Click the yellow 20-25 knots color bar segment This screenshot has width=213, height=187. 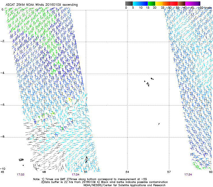[x=159, y=3]
